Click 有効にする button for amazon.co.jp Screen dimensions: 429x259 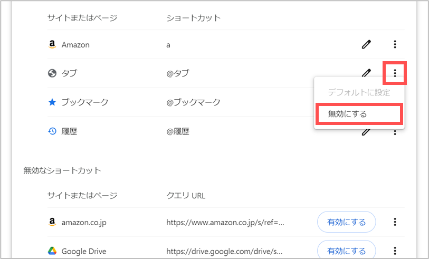pos(346,222)
